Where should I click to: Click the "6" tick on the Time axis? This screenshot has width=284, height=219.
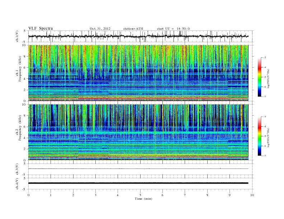click(162, 195)
